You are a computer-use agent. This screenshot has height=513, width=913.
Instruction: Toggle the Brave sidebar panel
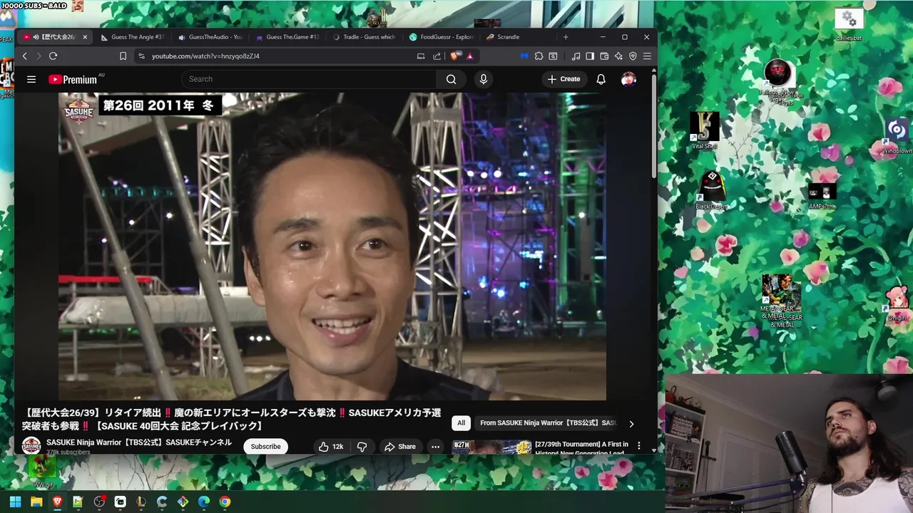[590, 56]
